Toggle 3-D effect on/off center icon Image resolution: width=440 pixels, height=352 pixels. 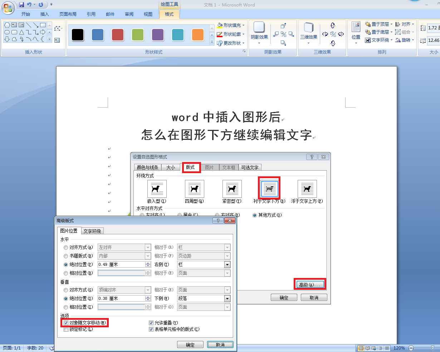[333, 34]
